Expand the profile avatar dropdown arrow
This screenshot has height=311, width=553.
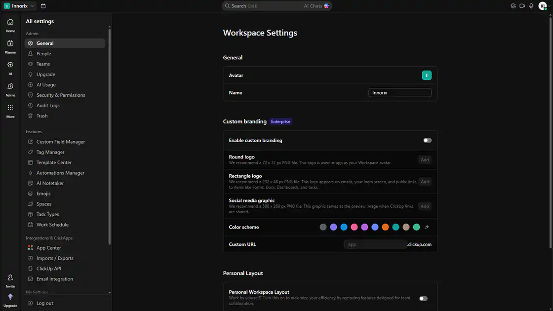[549, 6]
